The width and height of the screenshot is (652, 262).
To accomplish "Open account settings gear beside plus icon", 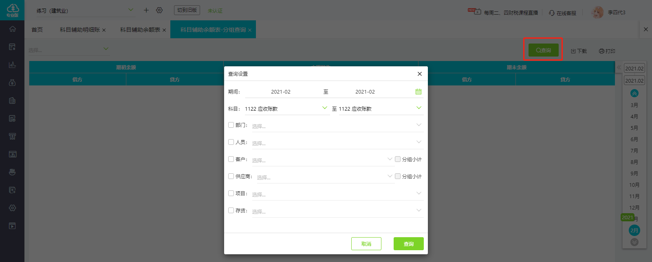I will pyautogui.click(x=159, y=10).
